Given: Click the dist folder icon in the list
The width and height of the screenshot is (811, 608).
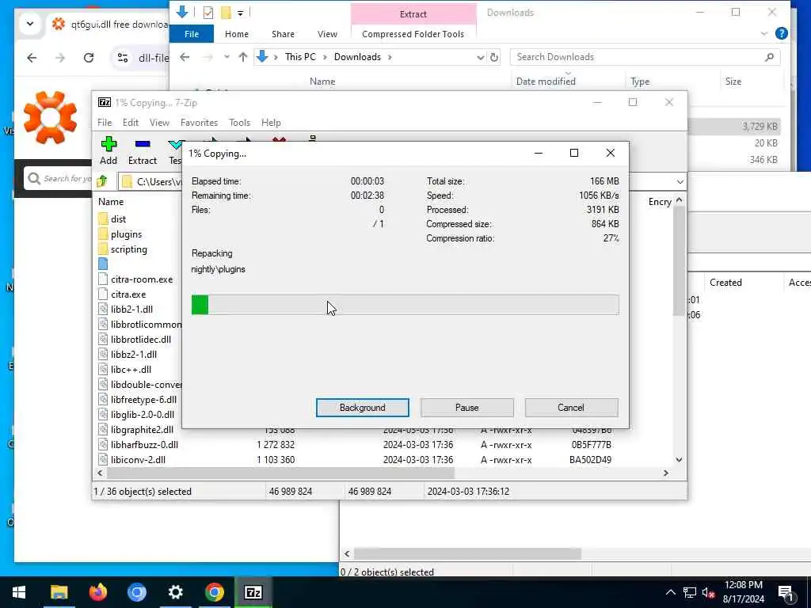Looking at the screenshot, I should pos(103,218).
